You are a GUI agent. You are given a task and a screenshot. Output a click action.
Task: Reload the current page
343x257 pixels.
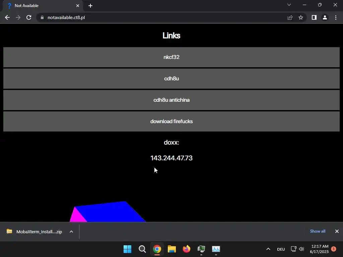click(x=29, y=17)
